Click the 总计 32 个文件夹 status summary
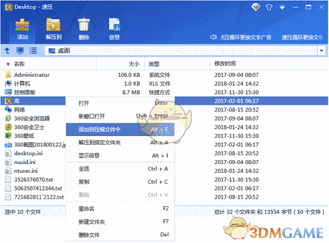The image size is (329, 243). 269,212
